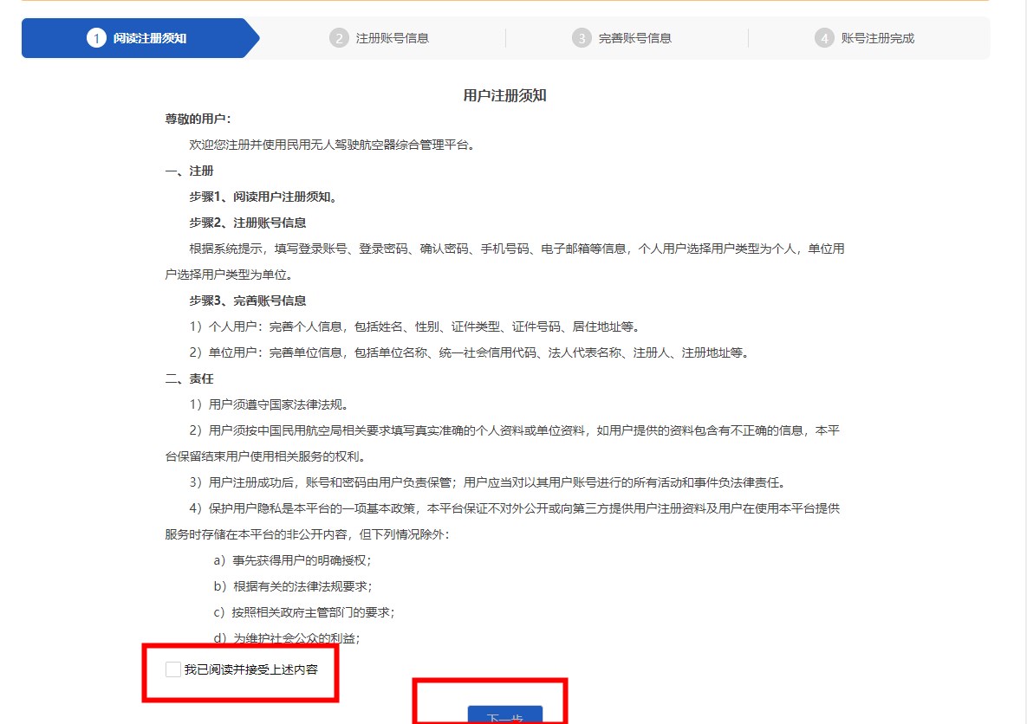Select the 完善账号信息 step label
Screen dimensions: 1027x724
tap(635, 38)
